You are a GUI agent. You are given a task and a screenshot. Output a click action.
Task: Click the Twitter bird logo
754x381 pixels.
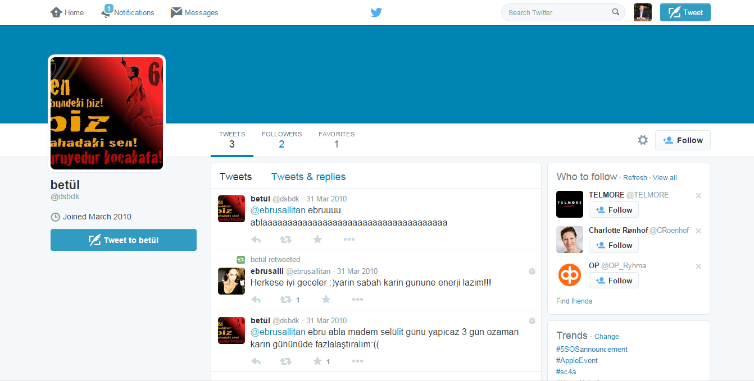tap(376, 12)
